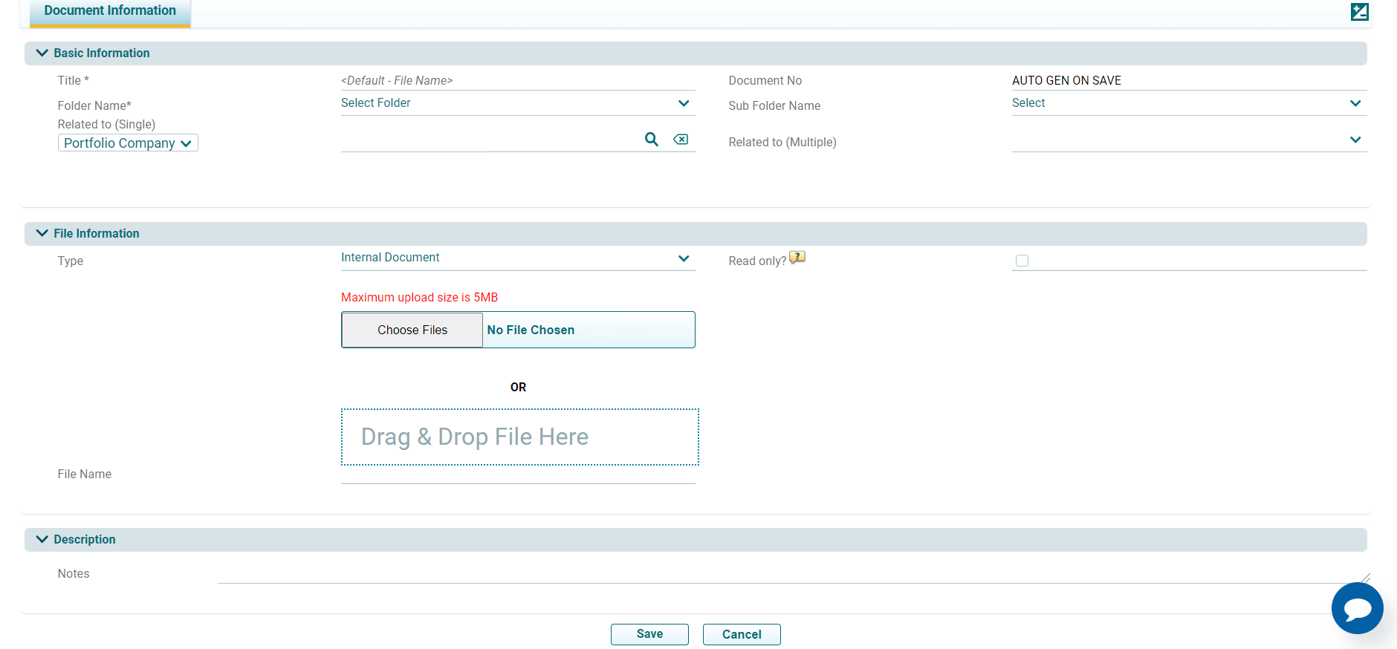Collapse the File Information section
1397x649 pixels.
pyautogui.click(x=42, y=233)
